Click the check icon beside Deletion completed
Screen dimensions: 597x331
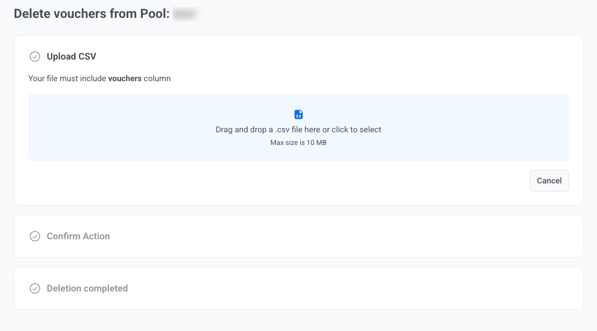35,288
